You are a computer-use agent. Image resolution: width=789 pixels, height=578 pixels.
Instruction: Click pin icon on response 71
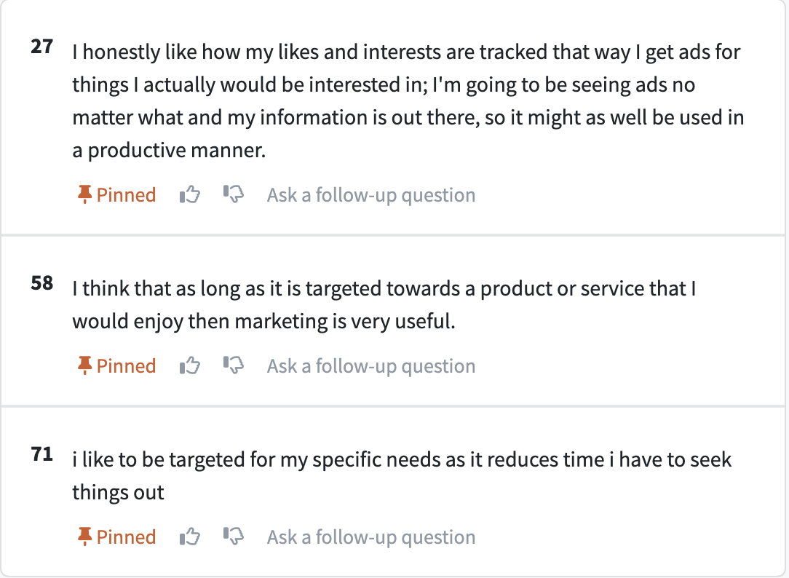(84, 537)
